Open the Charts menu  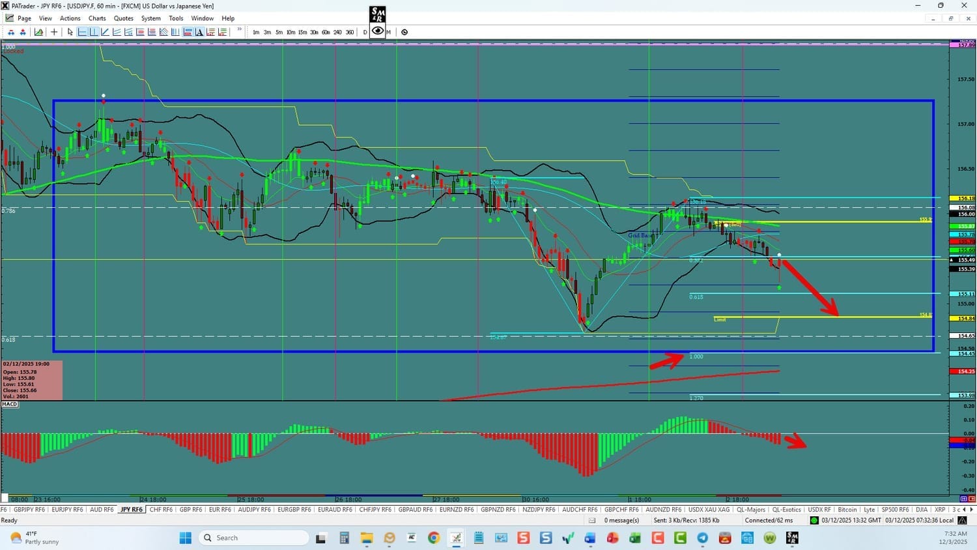point(97,18)
